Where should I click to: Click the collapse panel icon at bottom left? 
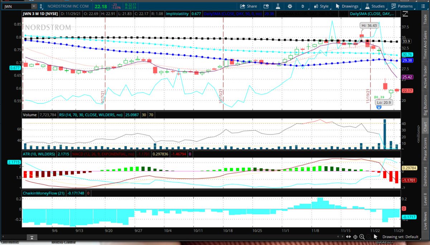32,237
